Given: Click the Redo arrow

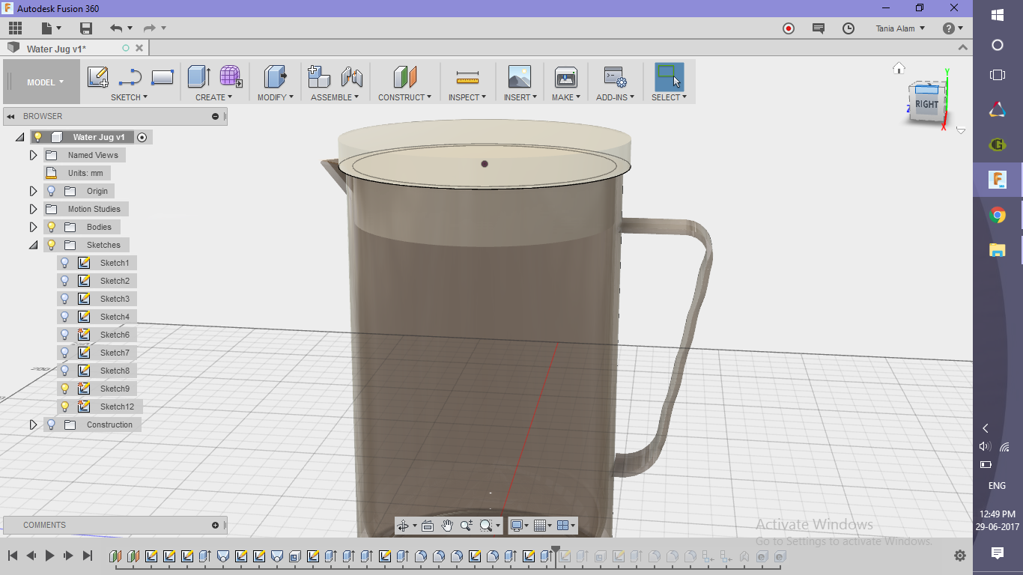Looking at the screenshot, I should pyautogui.click(x=150, y=28).
